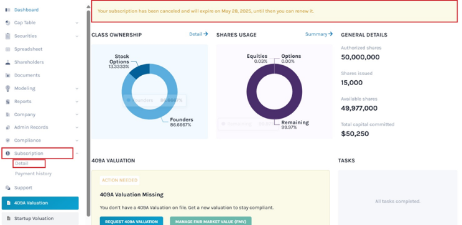The height and width of the screenshot is (225, 462).
Task: Click the '409A Valuation Missing' heading
Action: click(132, 195)
